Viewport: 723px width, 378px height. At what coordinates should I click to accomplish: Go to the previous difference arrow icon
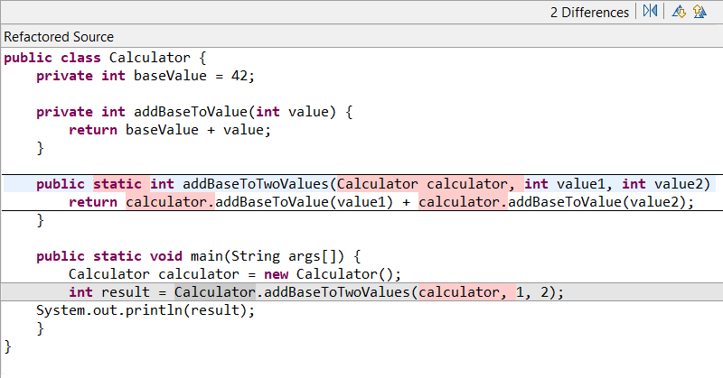pos(700,12)
